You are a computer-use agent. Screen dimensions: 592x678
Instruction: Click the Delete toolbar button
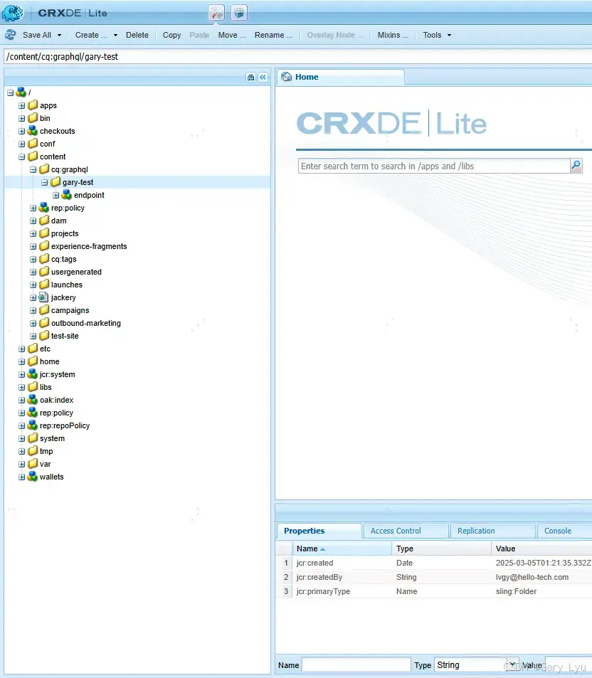point(137,35)
